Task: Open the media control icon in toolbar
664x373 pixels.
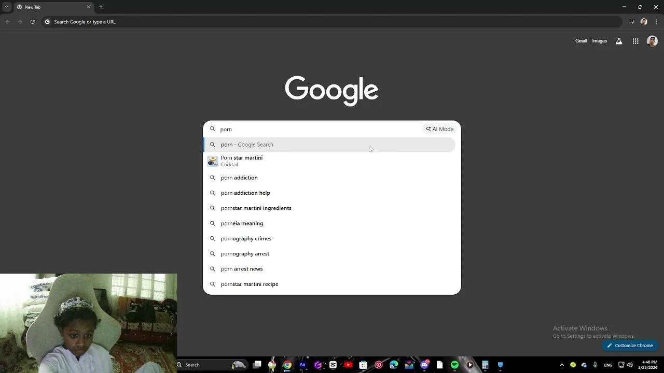Action: pyautogui.click(x=631, y=22)
